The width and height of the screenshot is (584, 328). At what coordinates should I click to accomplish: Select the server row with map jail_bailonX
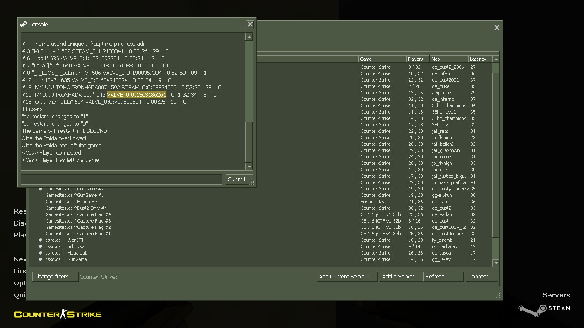pos(374,144)
